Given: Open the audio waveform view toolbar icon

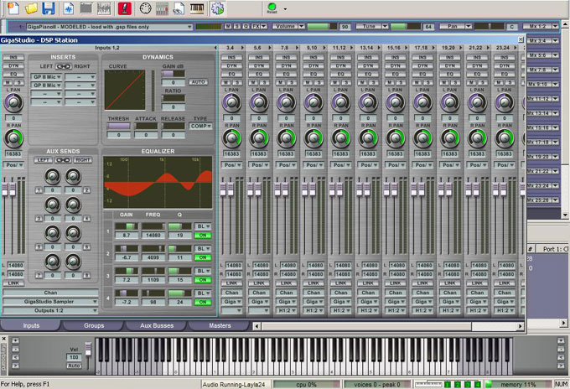Looking at the screenshot, I should pos(104,8).
